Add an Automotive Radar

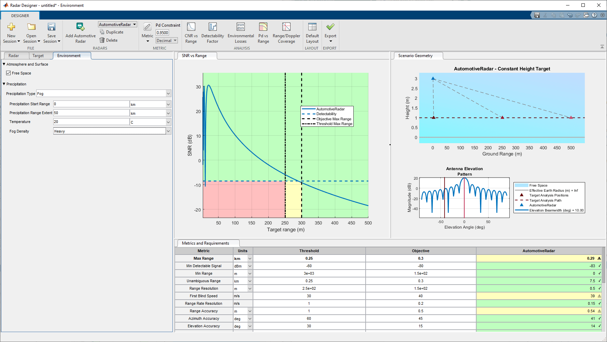(x=80, y=33)
